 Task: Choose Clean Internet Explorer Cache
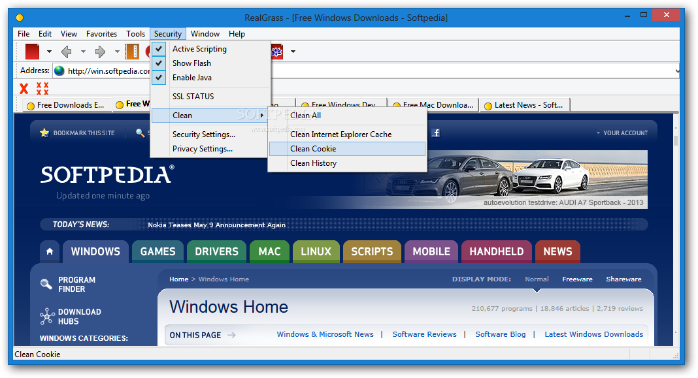point(347,134)
